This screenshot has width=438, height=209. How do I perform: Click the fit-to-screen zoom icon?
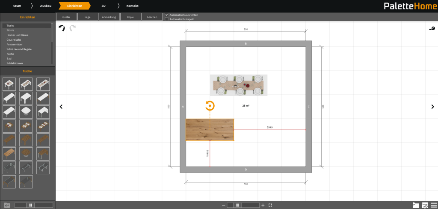[x=270, y=205]
